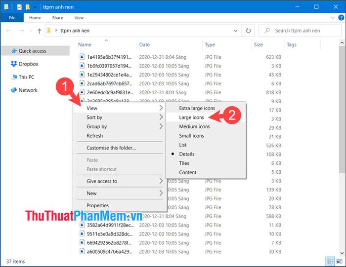Open the address bar history dropdown
The image size is (346, 267).
point(236,30)
